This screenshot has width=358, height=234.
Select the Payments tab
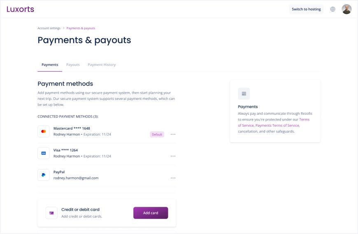coord(50,65)
